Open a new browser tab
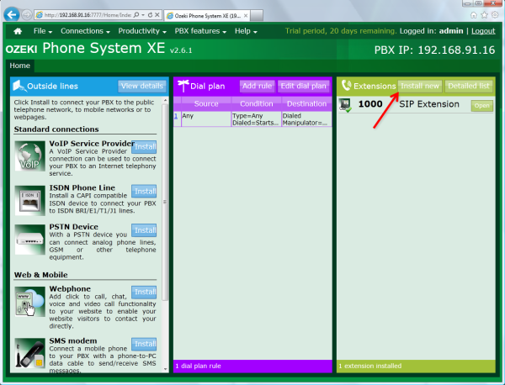The width and height of the screenshot is (505, 385). 257,15
